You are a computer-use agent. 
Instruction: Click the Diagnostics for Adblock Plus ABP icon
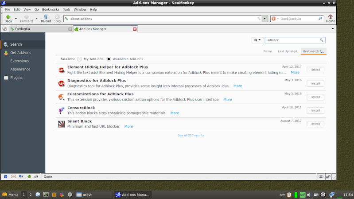click(x=62, y=84)
